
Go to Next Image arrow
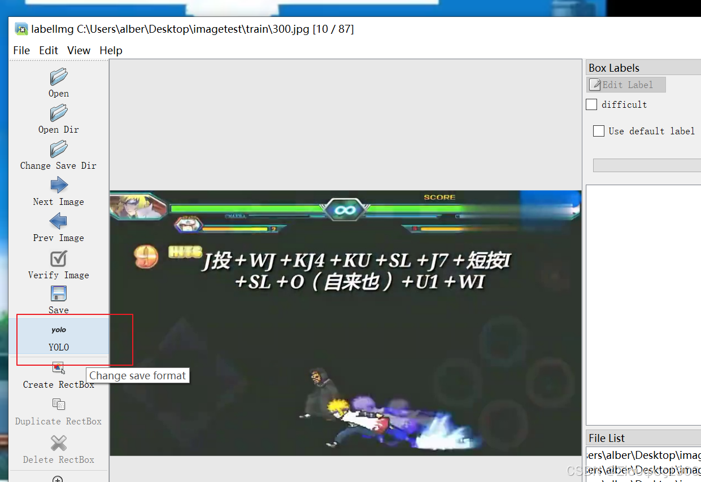tap(59, 185)
